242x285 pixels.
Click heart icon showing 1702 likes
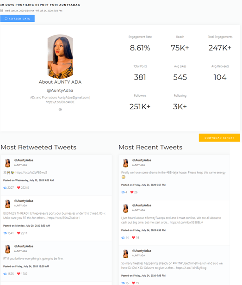[x=19, y=274]
